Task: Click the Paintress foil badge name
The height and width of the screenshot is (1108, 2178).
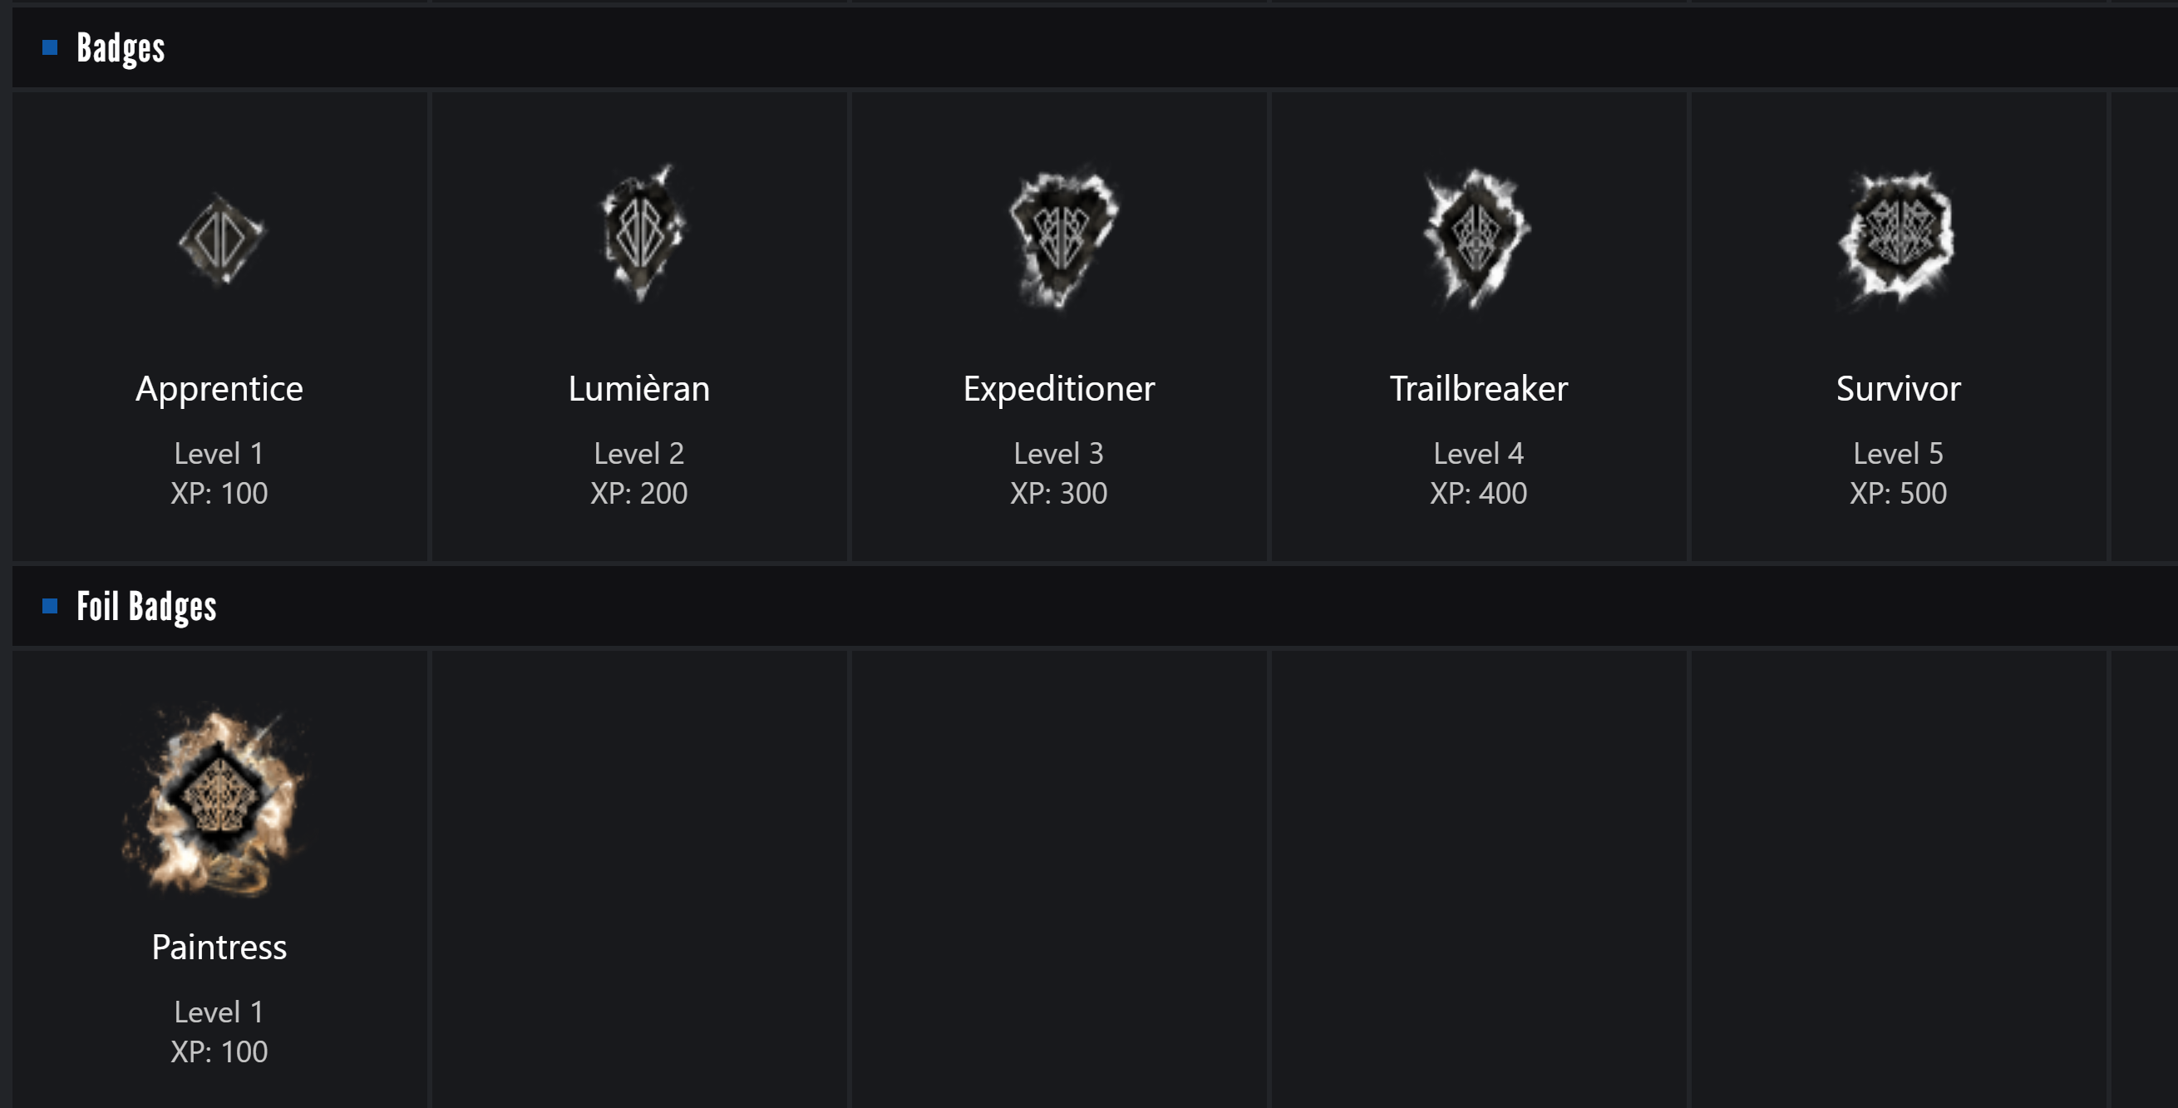Action: (x=219, y=948)
